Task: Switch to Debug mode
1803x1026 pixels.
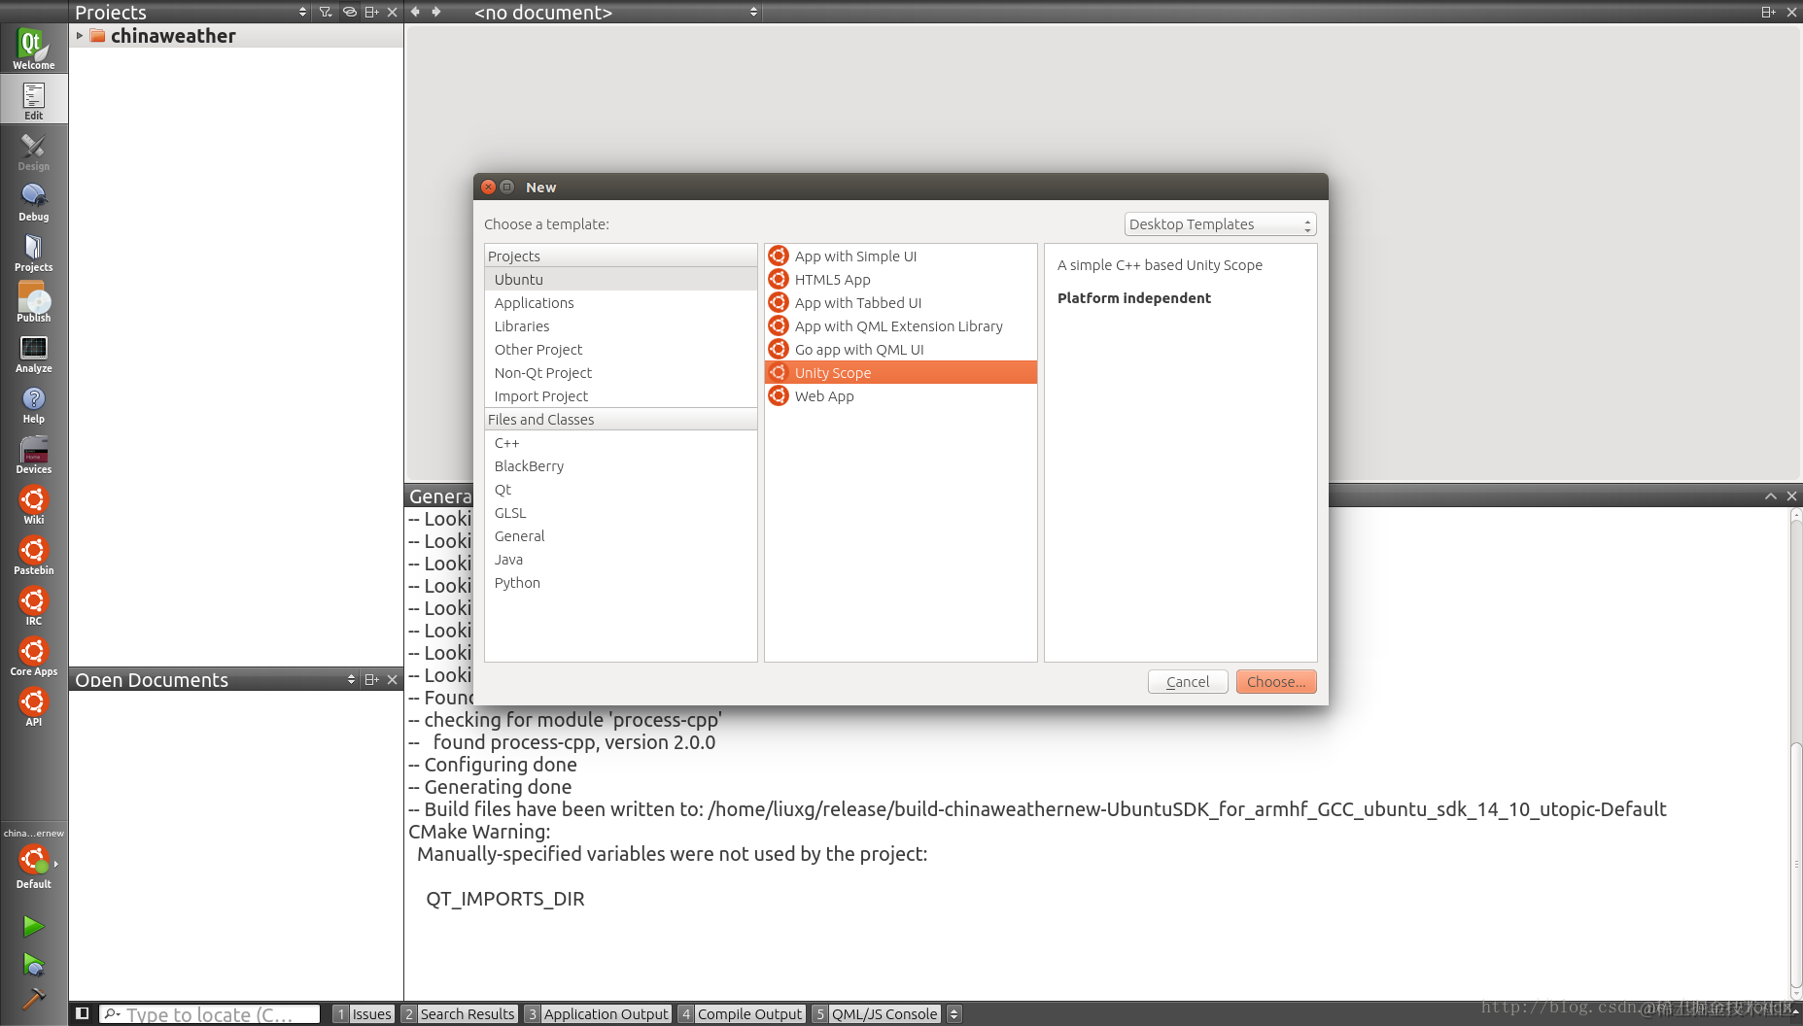Action: point(33,200)
